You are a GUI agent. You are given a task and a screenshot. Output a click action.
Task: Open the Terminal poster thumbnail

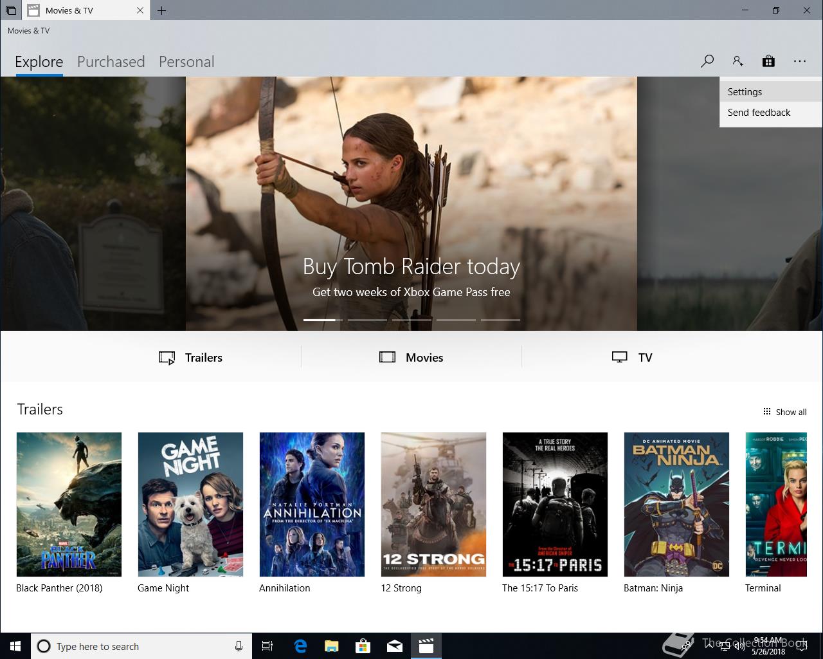click(775, 505)
